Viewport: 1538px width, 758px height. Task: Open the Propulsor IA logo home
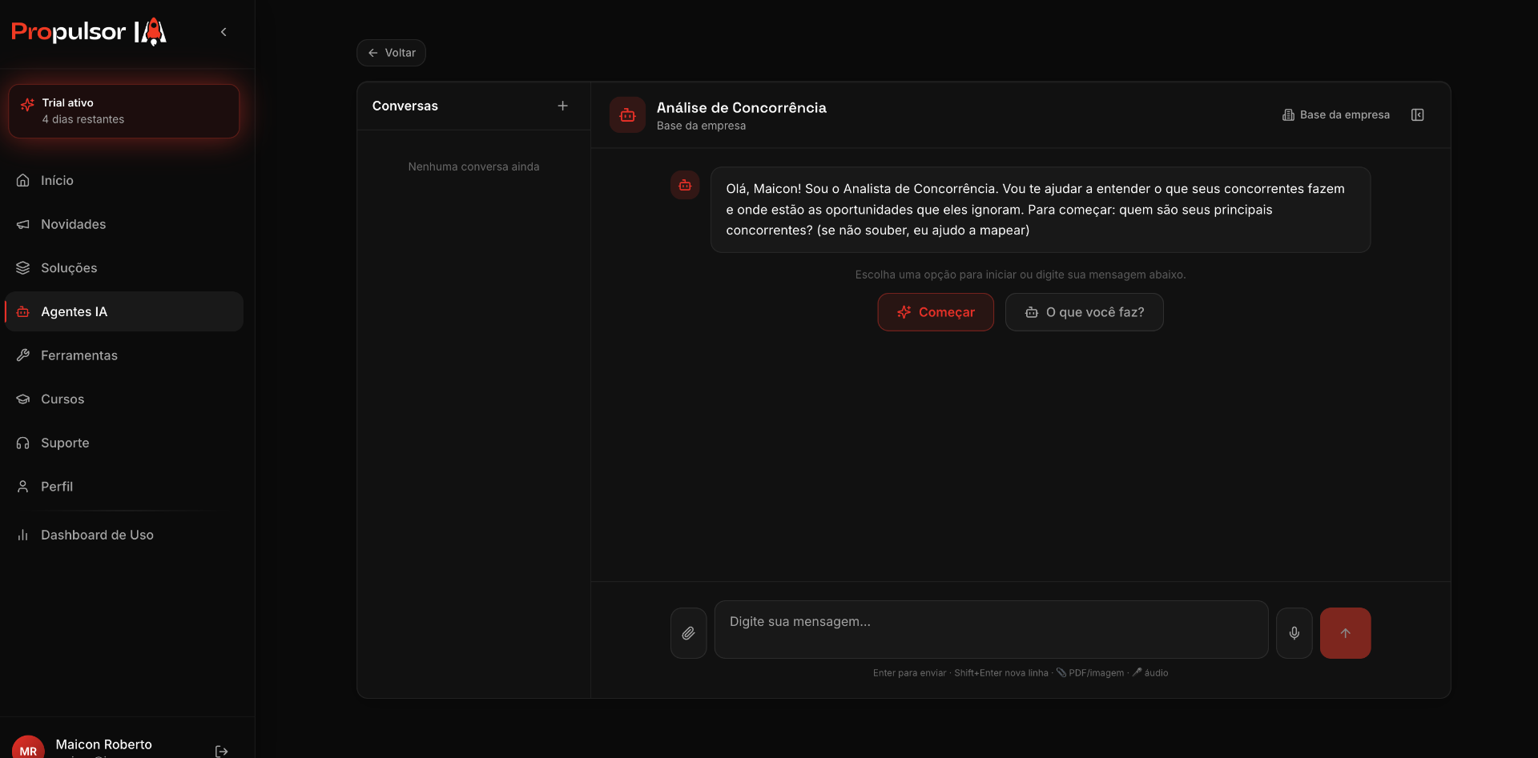click(x=89, y=32)
